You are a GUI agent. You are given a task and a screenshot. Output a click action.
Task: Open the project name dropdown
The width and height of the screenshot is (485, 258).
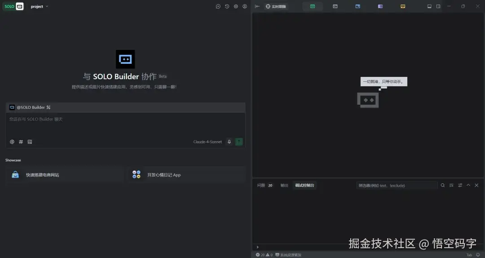[x=39, y=6]
